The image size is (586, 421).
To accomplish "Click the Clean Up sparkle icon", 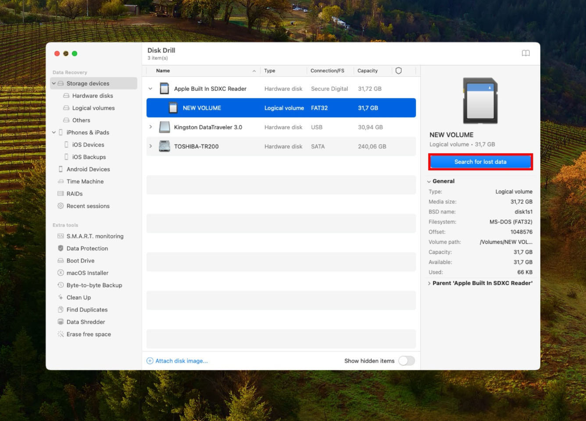I will point(61,298).
